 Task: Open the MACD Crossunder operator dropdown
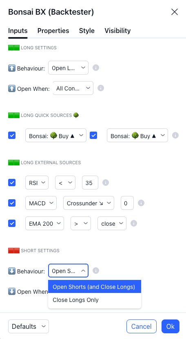pyautogui.click(x=89, y=203)
